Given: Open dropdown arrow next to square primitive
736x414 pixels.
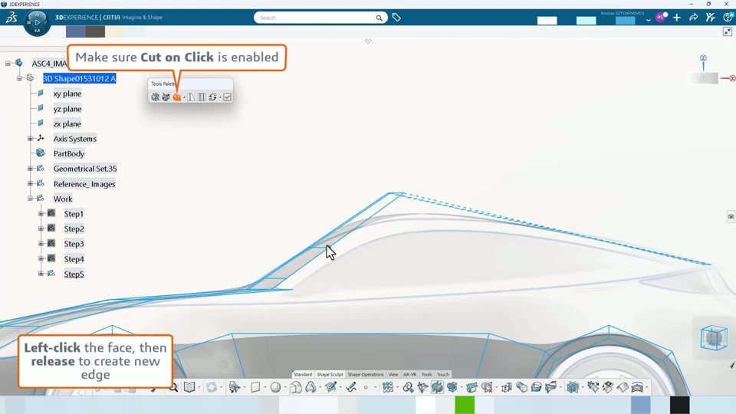Looking at the screenshot, I should (265, 388).
